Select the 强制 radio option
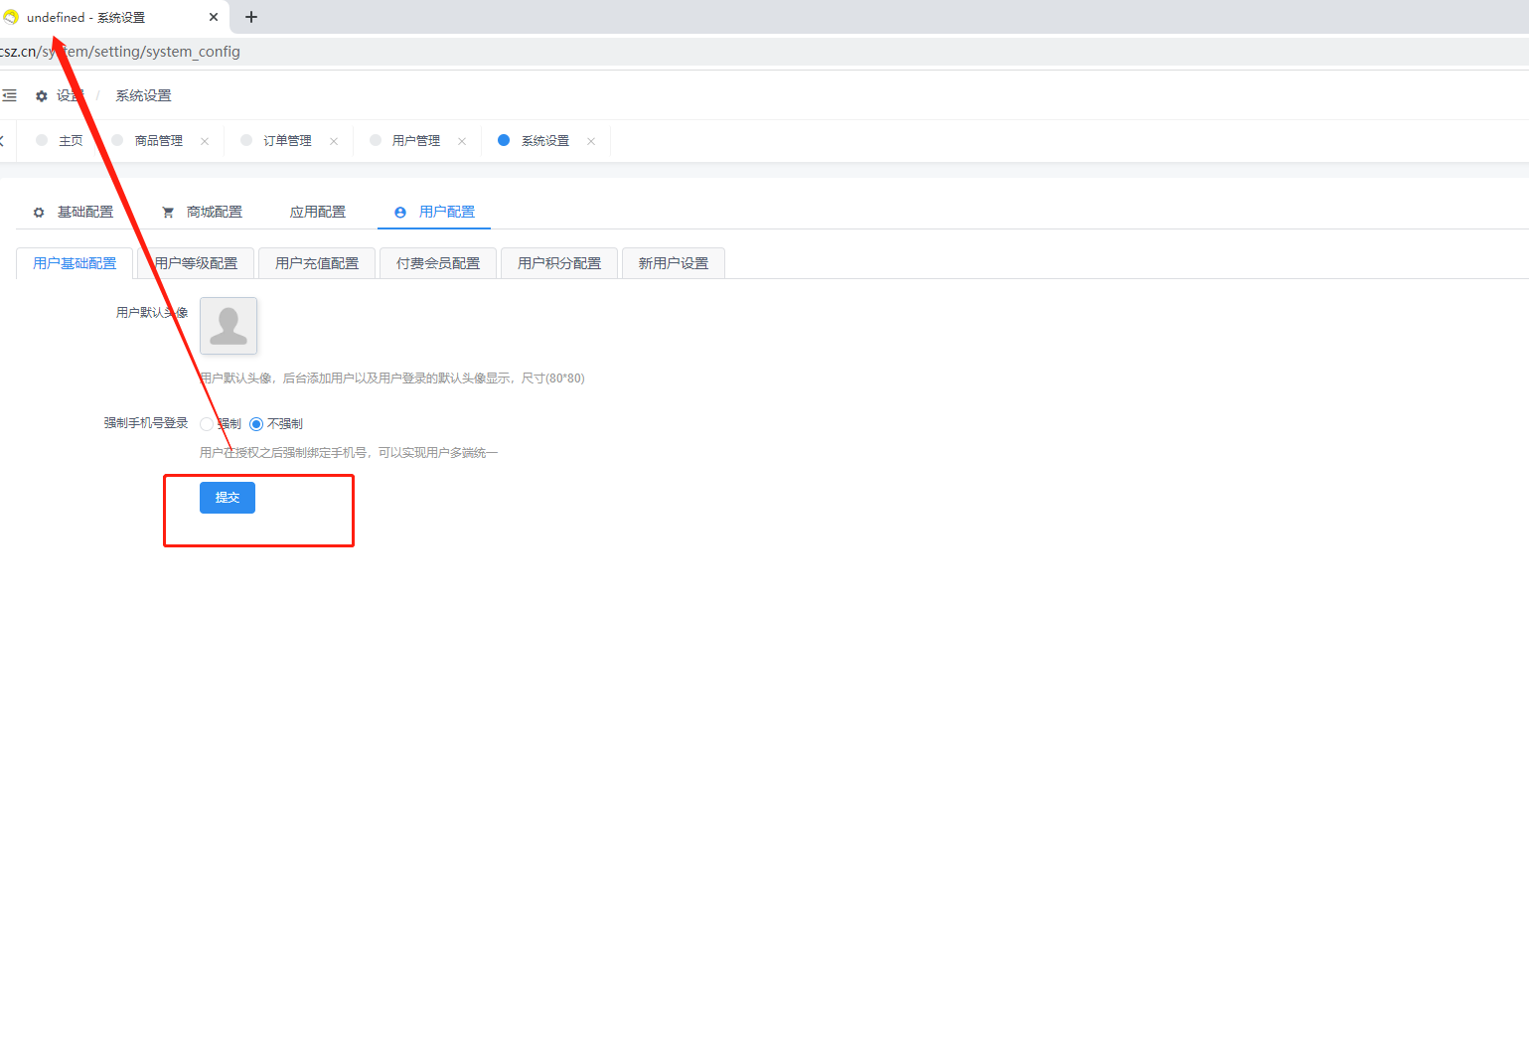Viewport: 1529px width, 1060px height. (207, 424)
